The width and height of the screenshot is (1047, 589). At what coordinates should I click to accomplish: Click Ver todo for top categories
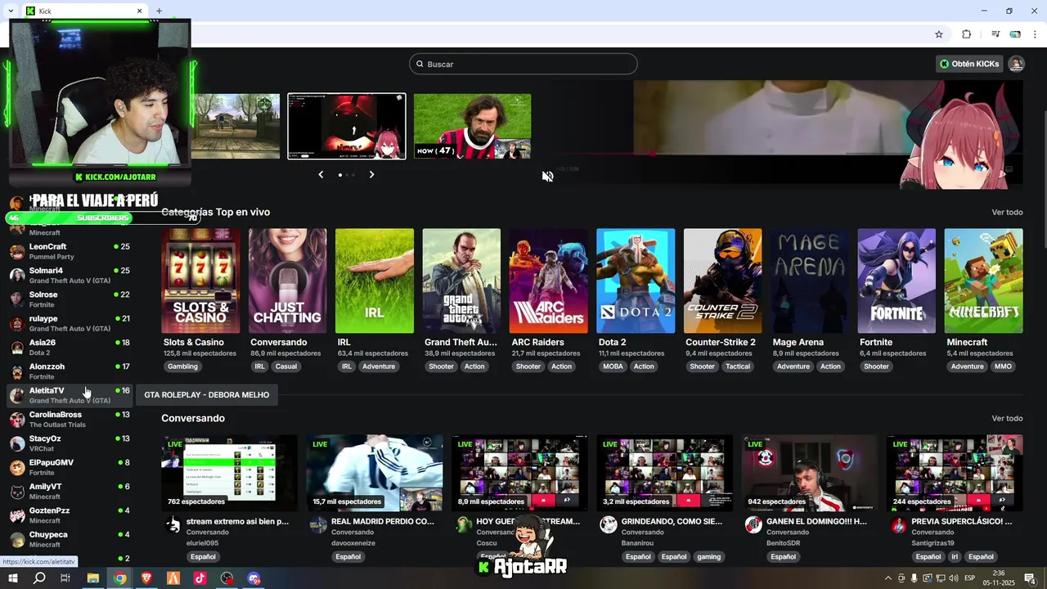click(1007, 212)
